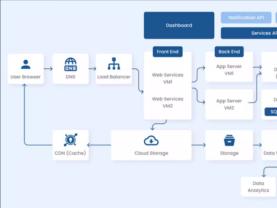Select the User Browser person icon
Viewport: 277px width, 208px height.
pyautogui.click(x=26, y=64)
